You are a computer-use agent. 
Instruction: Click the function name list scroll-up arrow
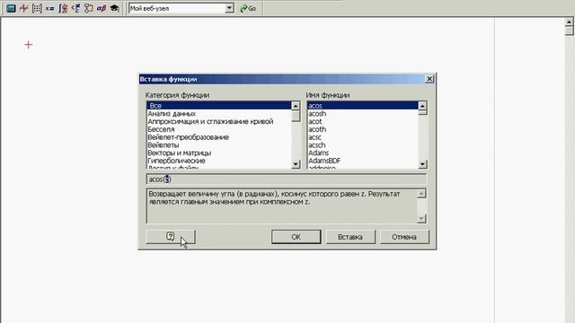422,106
